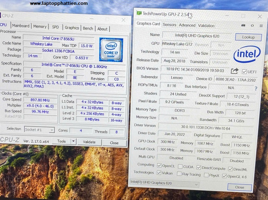
Task: Click the Intel Core i7 badge in CPU-Z
Action: 111,49
